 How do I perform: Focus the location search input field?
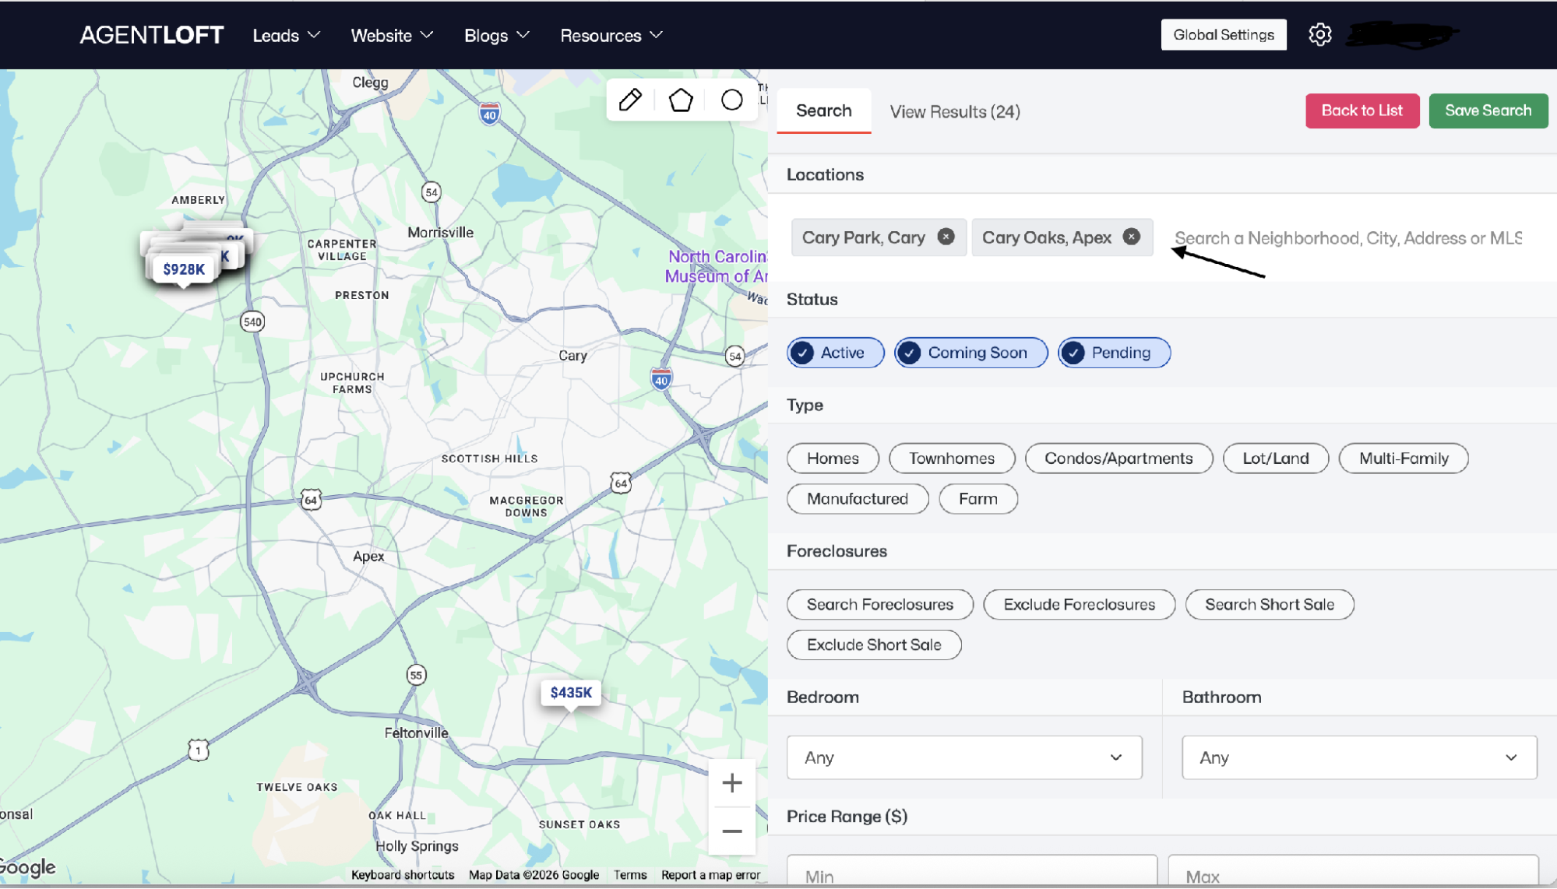tap(1348, 238)
